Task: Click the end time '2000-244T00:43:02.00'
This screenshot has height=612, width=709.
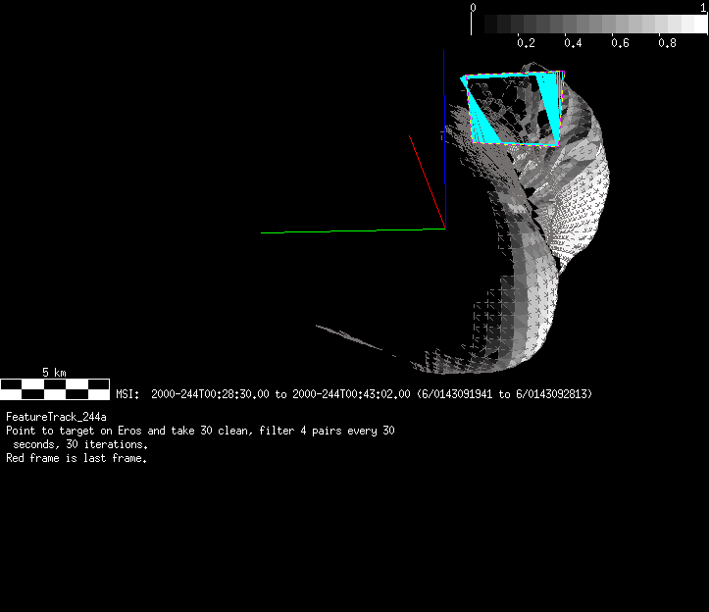Action: pos(351,394)
